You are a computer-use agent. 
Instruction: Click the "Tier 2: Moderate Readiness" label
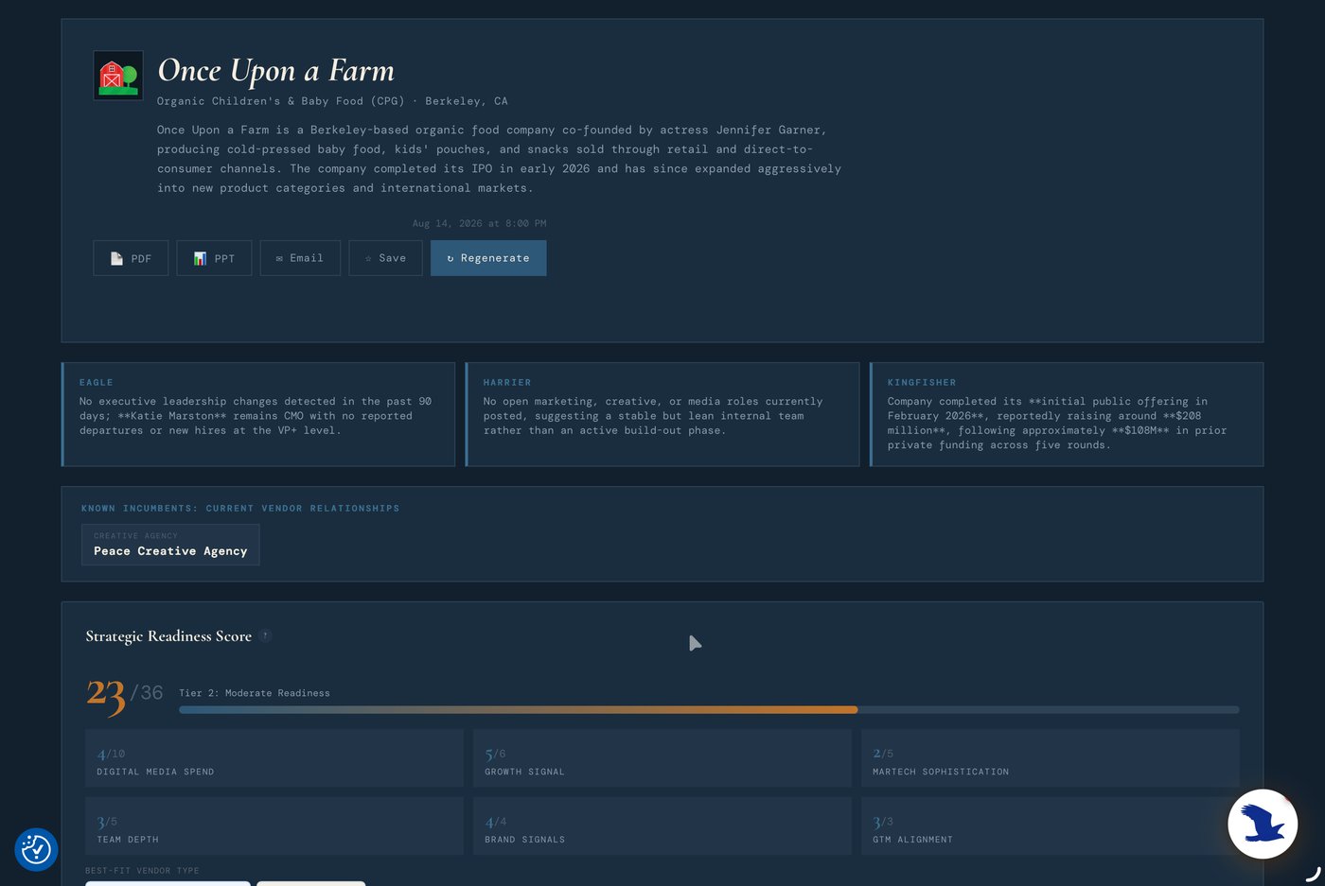tap(255, 693)
